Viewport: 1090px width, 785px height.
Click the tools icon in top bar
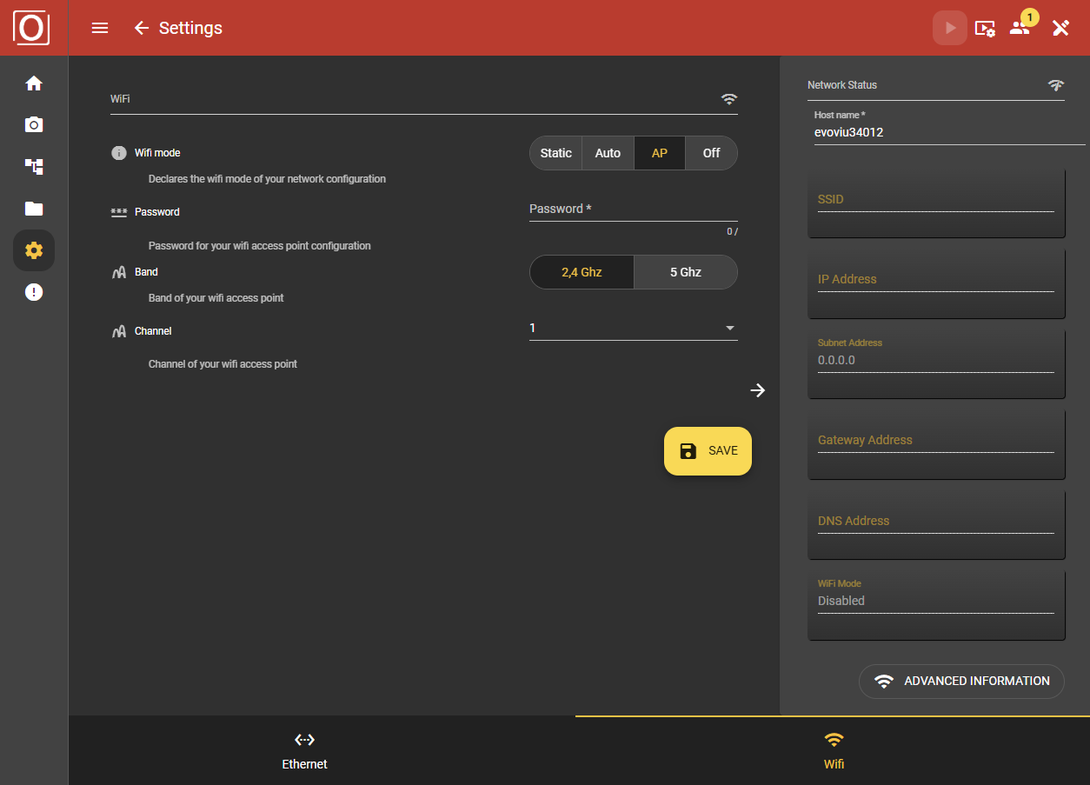coord(1060,28)
